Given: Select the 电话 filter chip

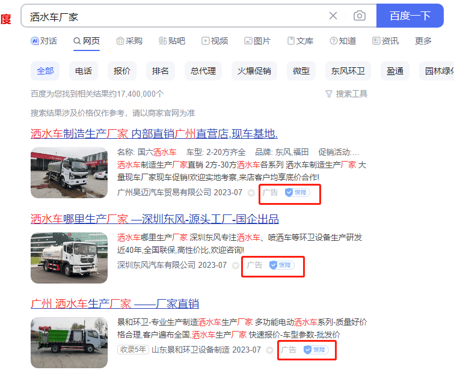Looking at the screenshot, I should pyautogui.click(x=84, y=71).
